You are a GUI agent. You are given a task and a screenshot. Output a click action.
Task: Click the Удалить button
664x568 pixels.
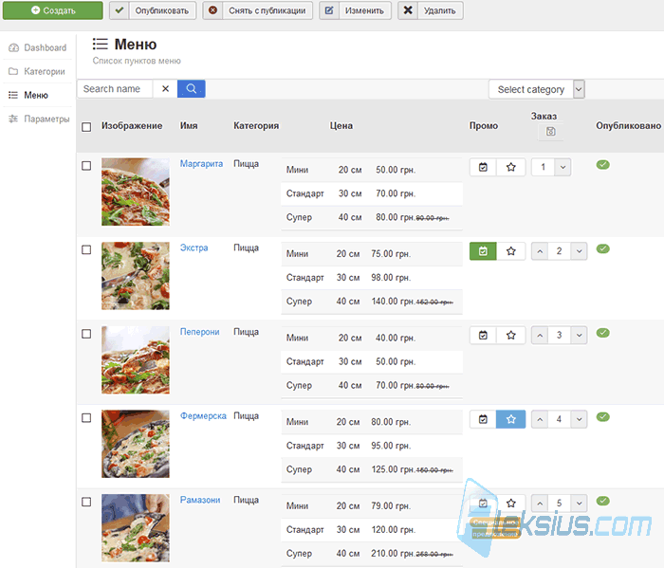[431, 10]
